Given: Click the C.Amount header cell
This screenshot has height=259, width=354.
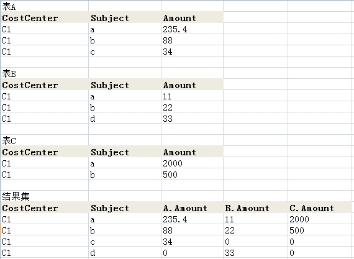Looking at the screenshot, I should coord(320,207).
